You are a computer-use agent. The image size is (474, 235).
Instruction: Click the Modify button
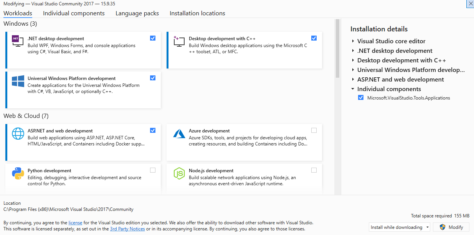451,227
